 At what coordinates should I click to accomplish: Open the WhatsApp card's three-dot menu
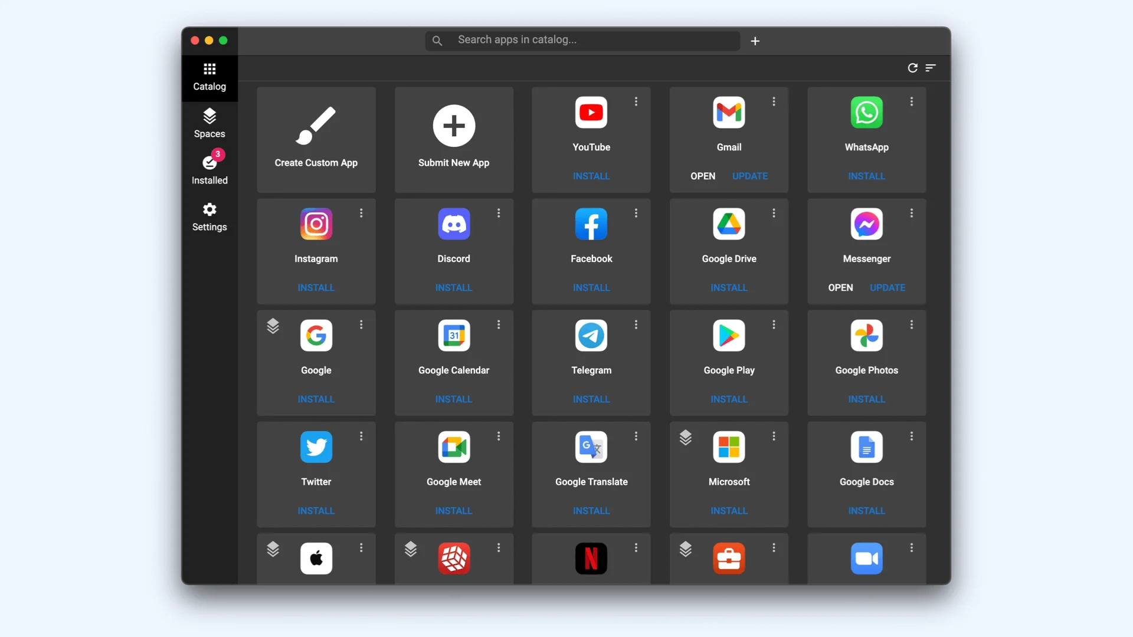tap(912, 101)
